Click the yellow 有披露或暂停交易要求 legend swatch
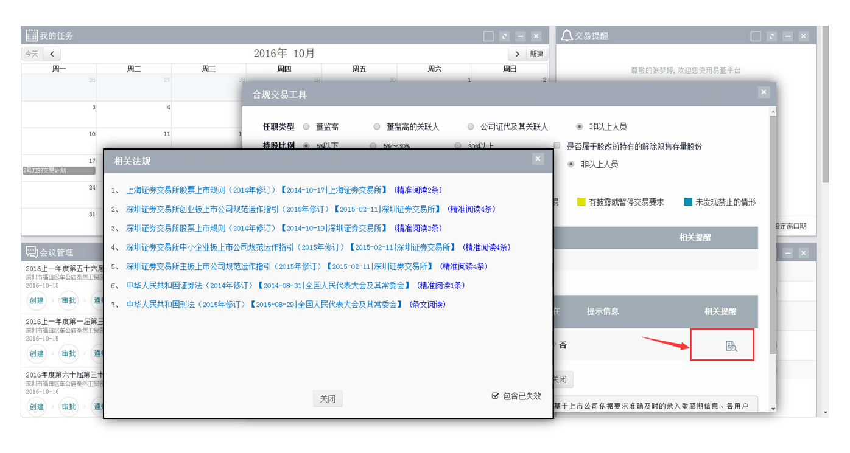Screen dimensions: 850x453 [x=581, y=202]
